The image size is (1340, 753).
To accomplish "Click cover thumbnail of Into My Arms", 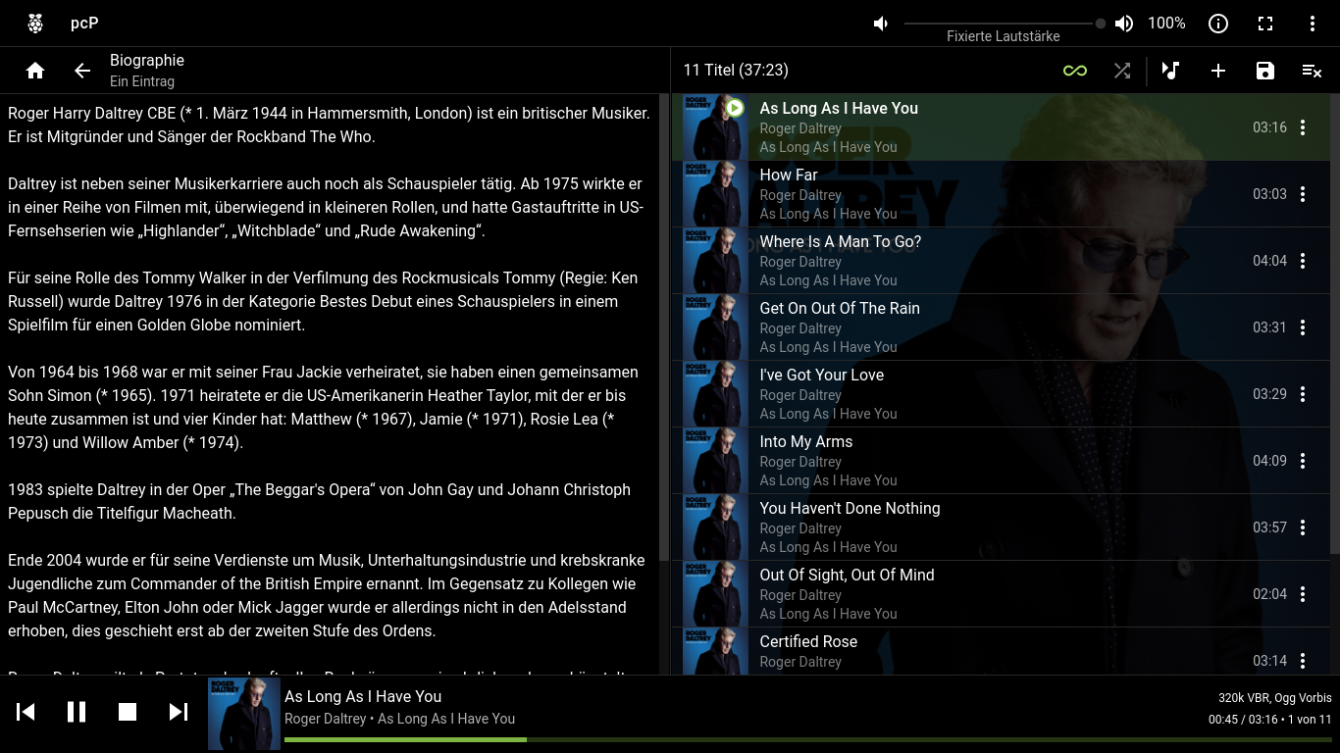I will click(715, 461).
